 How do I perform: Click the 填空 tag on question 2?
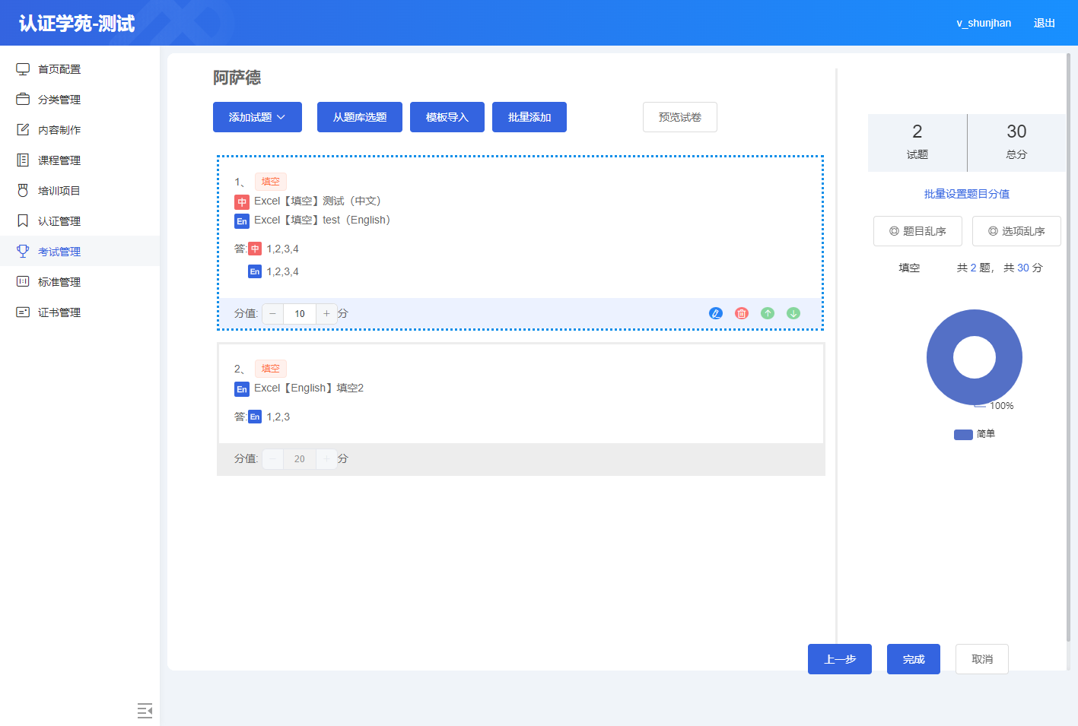click(271, 369)
